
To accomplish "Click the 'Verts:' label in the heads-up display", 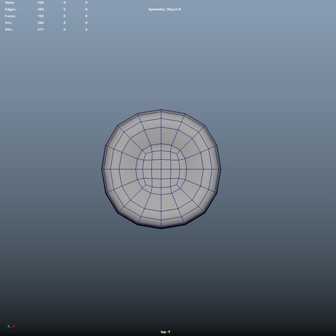I will tap(10, 3).
